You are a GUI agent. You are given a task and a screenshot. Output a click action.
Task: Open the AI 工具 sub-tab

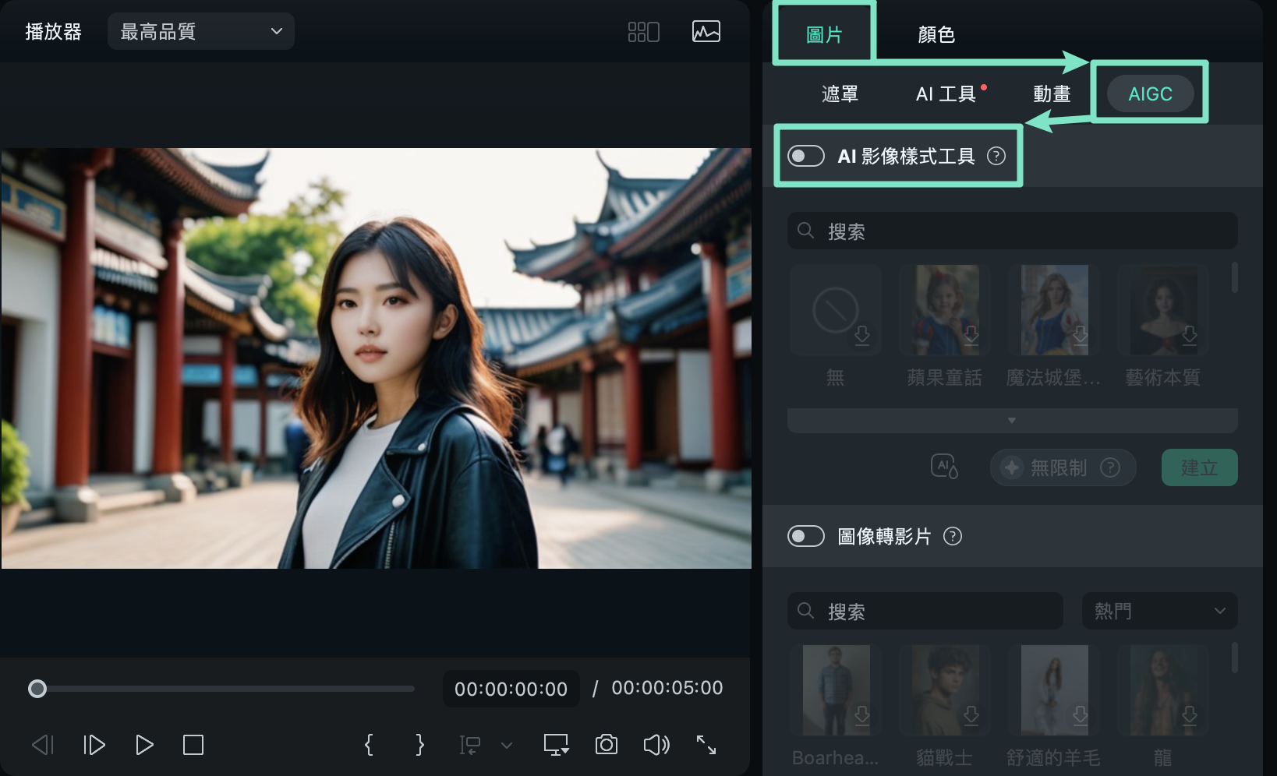[946, 94]
